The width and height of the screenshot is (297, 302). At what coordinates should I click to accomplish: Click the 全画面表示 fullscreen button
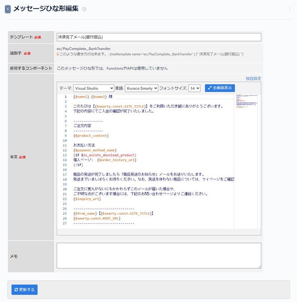click(x=220, y=88)
